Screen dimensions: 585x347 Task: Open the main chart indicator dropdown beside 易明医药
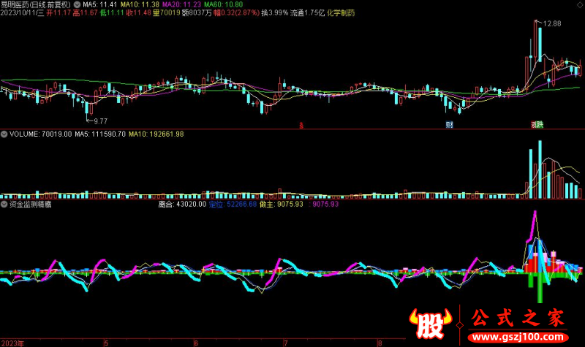pyautogui.click(x=77, y=4)
